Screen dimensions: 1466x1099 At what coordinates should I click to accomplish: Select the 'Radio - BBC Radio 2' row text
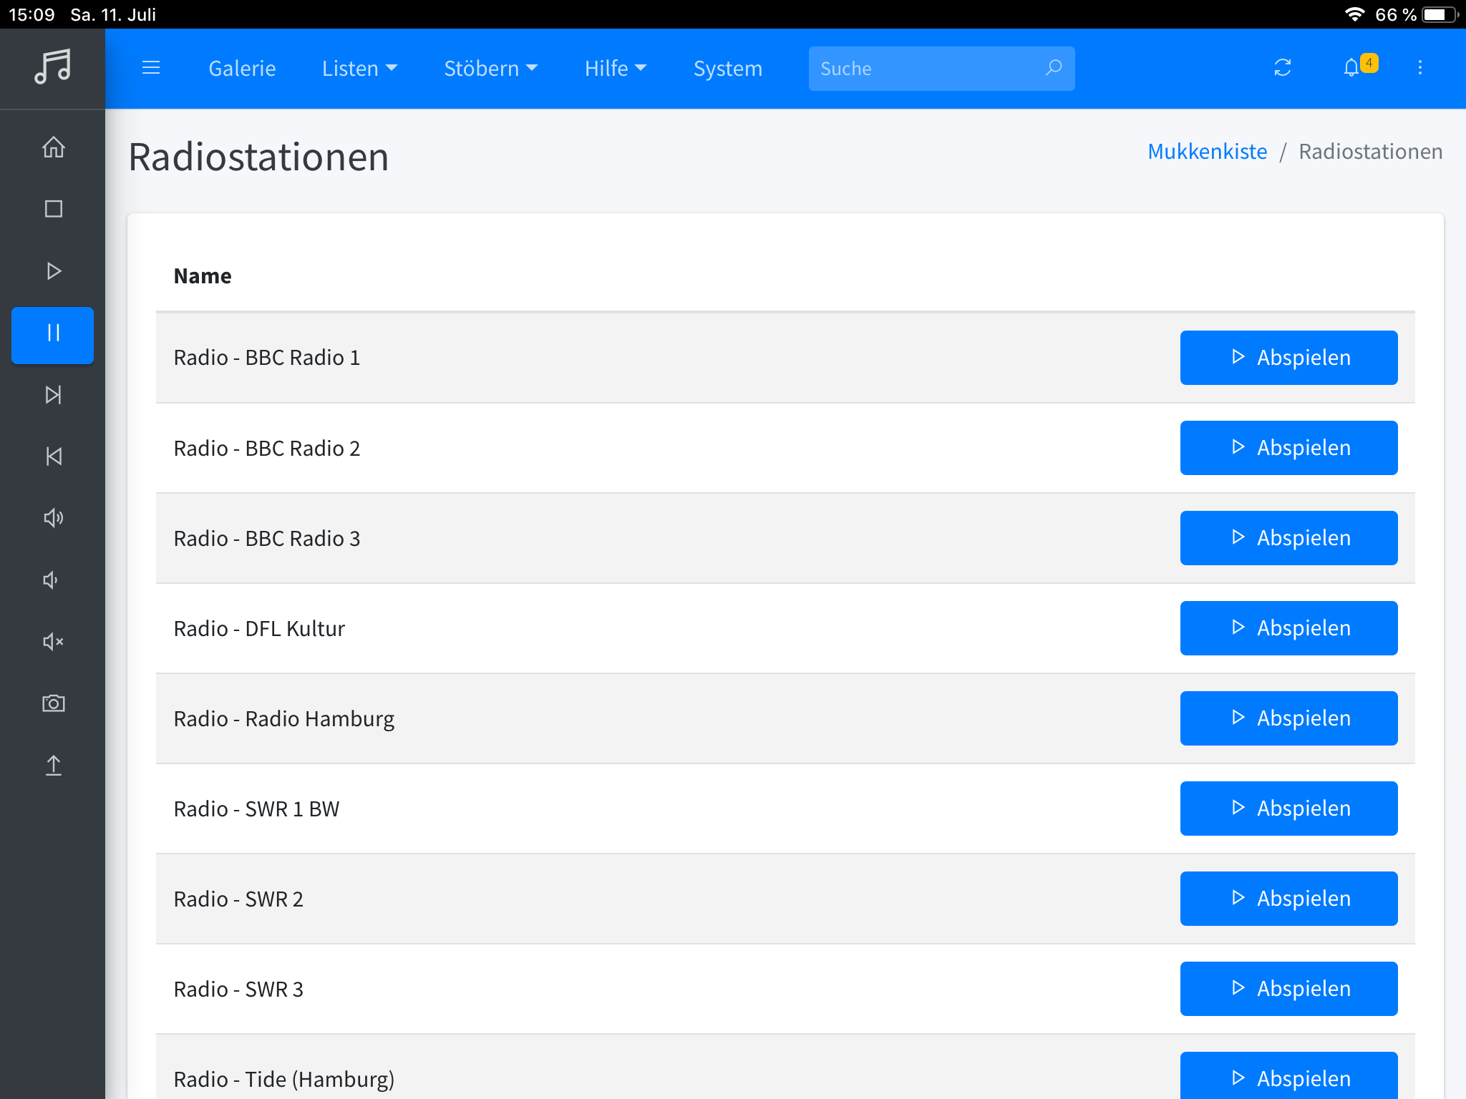point(267,448)
